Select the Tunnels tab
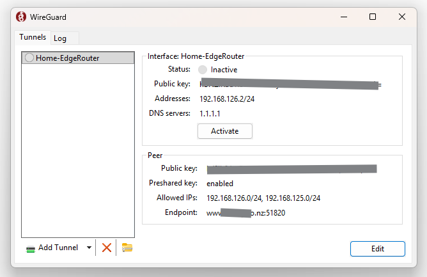 pos(32,38)
